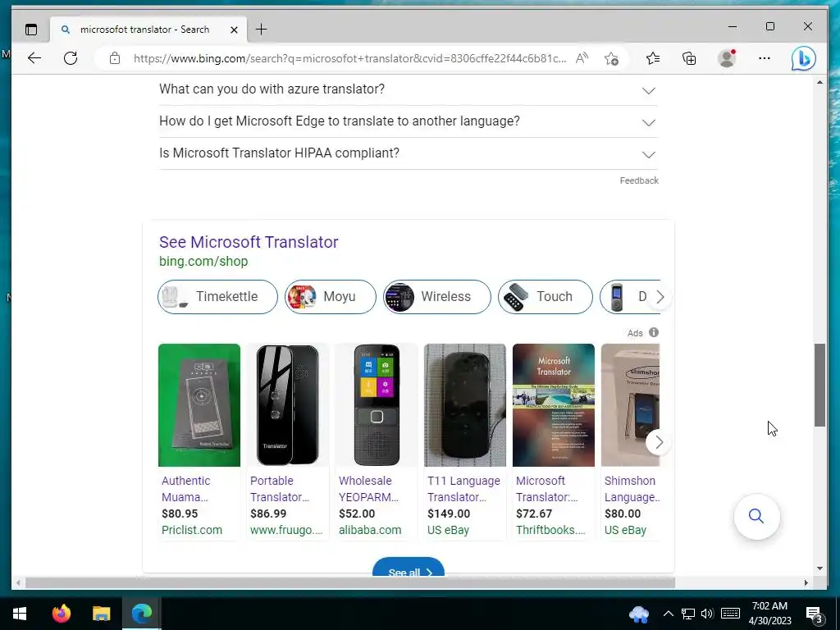The width and height of the screenshot is (840, 630).
Task: Advance the product carousel right arrow
Action: [x=659, y=442]
